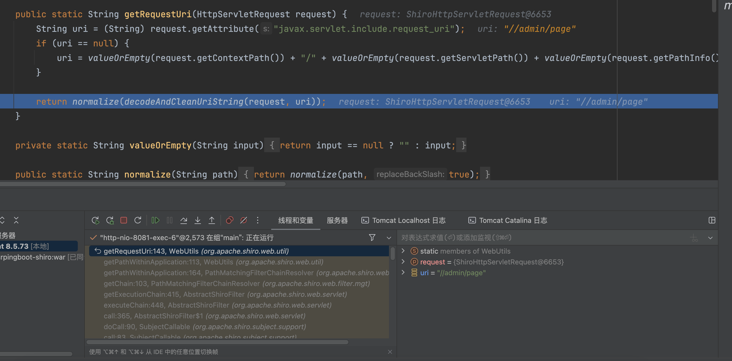The height and width of the screenshot is (361, 732).
Task: Toggle Mute Breakpoints
Action: pyautogui.click(x=244, y=220)
